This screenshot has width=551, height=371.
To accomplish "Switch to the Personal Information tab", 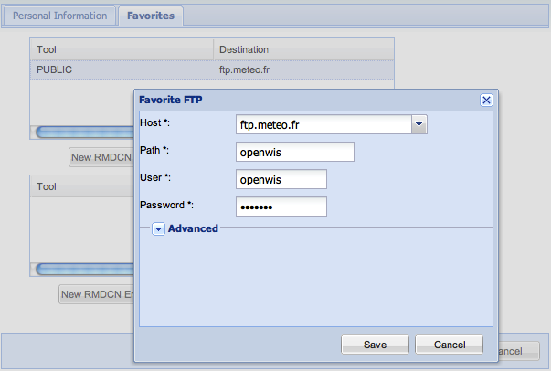I will (x=59, y=16).
